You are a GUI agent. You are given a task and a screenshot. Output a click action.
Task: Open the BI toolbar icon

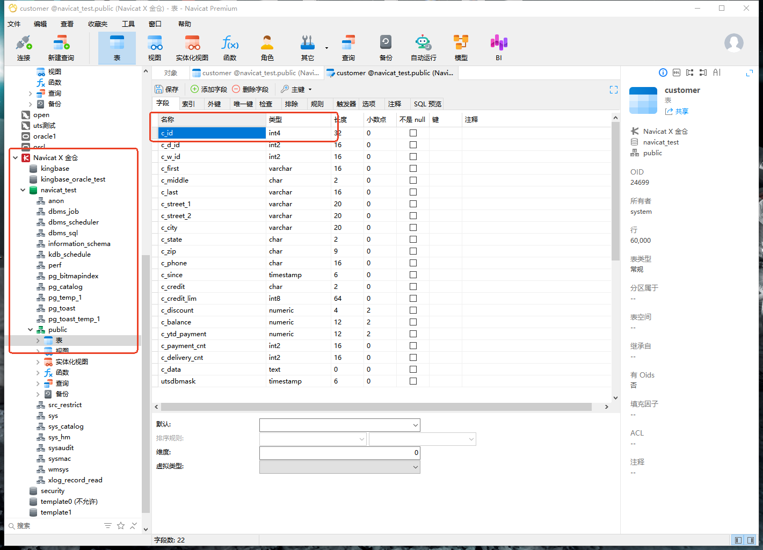[499, 48]
